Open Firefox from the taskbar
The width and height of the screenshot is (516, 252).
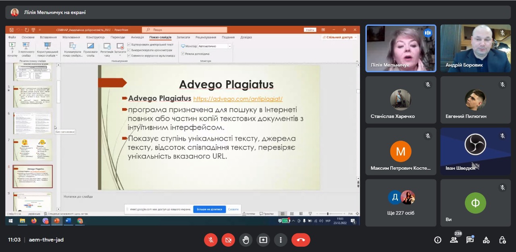34,221
